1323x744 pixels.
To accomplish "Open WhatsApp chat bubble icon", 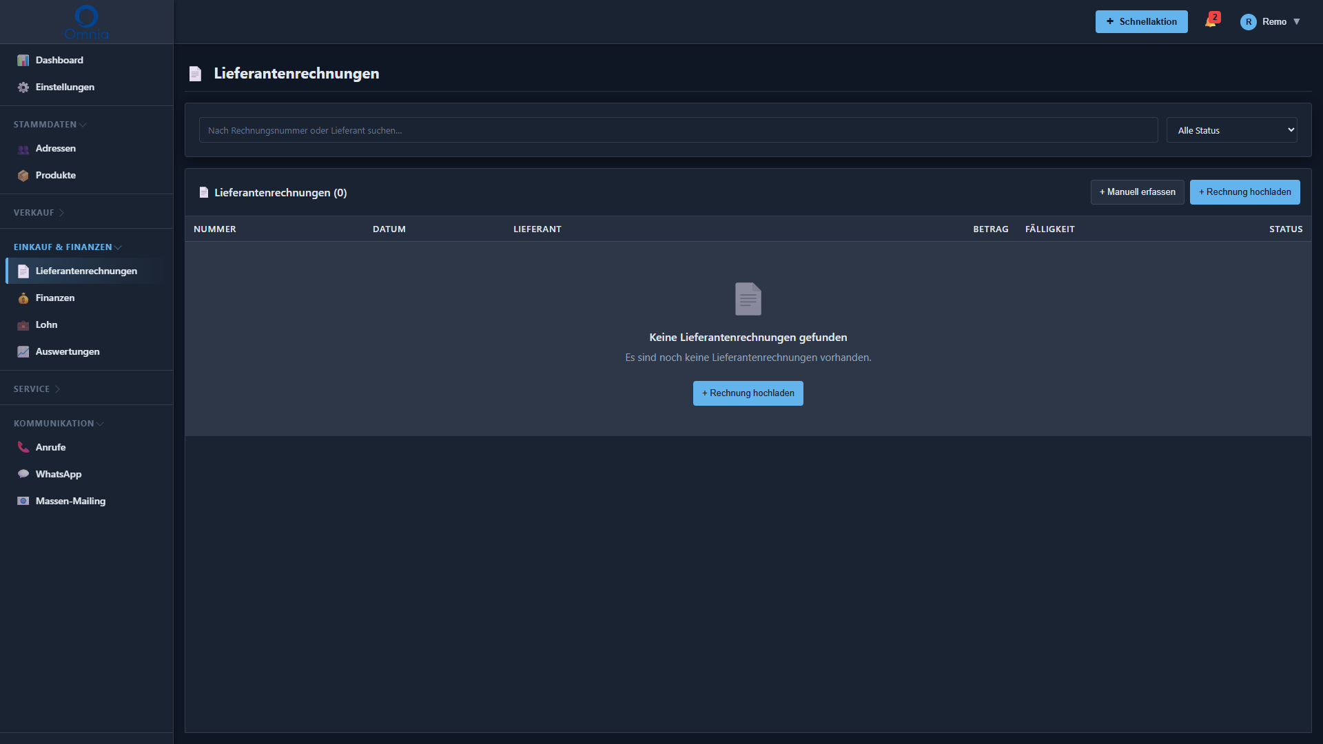I will pyautogui.click(x=23, y=475).
